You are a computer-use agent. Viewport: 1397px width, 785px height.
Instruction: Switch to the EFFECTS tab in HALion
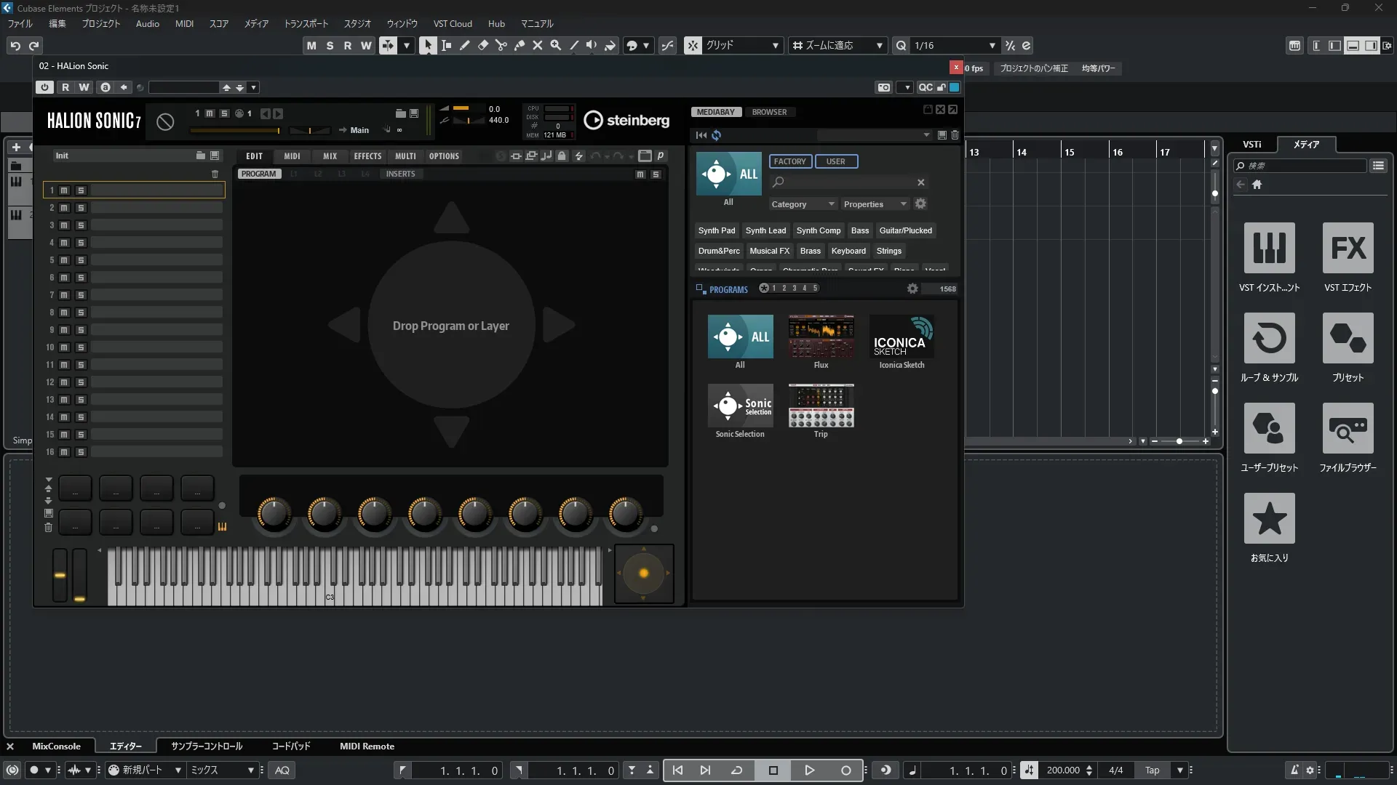coord(367,156)
